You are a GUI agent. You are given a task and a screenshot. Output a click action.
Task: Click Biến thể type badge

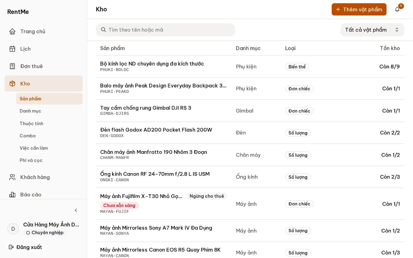click(297, 67)
